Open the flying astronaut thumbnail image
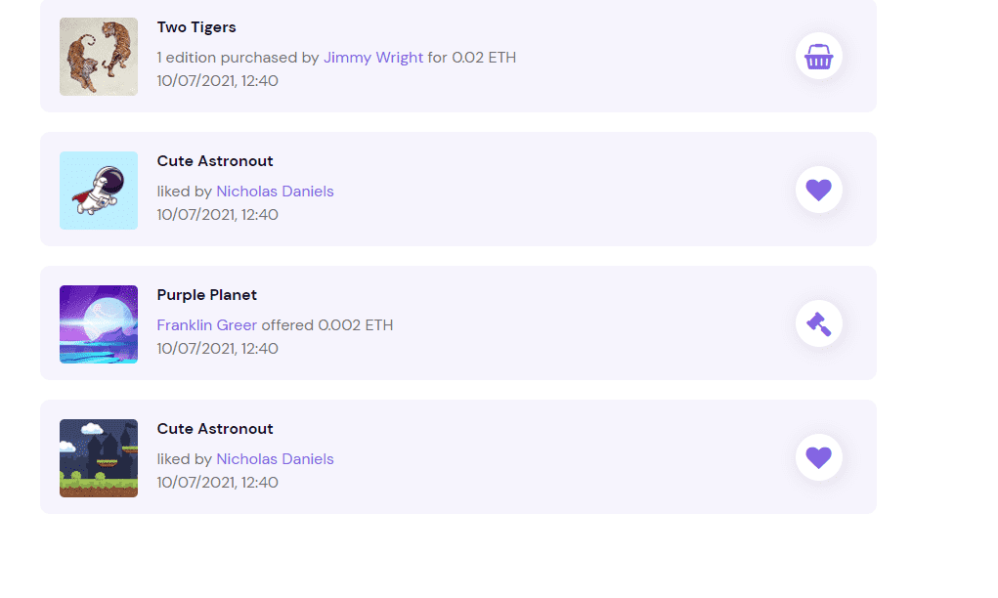Image resolution: width=998 pixels, height=598 pixels. [x=99, y=191]
